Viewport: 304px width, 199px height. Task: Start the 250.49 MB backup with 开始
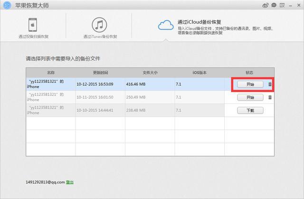pos(250,98)
